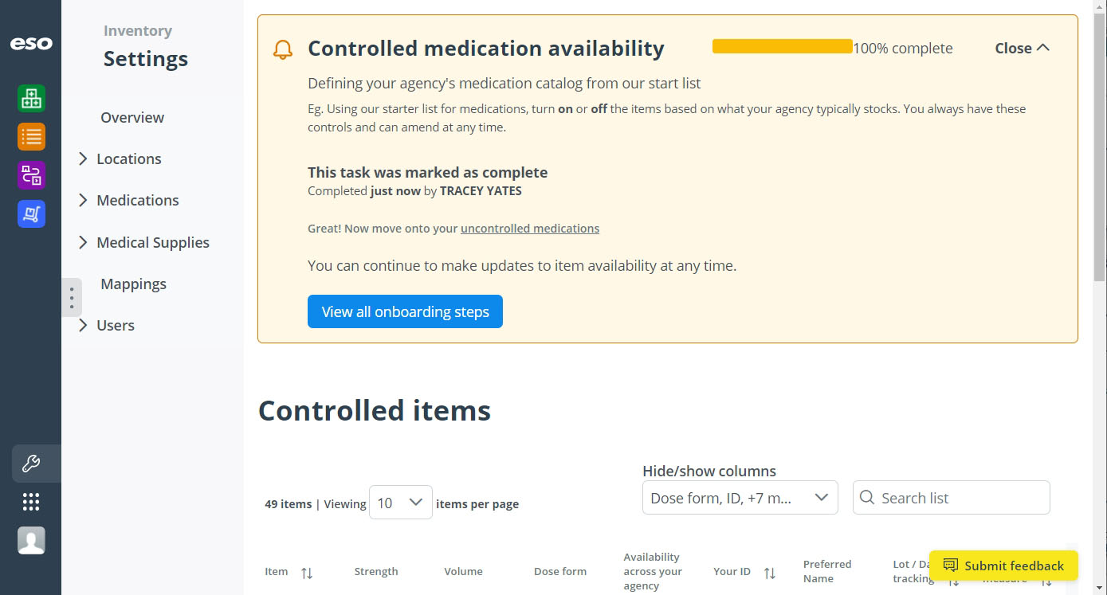Open the purple transfer module icon
The height and width of the screenshot is (595, 1107).
point(31,174)
